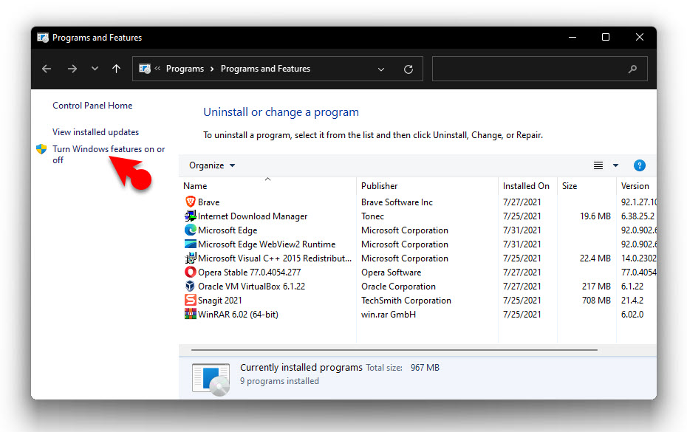
Task: Open Turn Windows features on or off
Action: coord(109,154)
